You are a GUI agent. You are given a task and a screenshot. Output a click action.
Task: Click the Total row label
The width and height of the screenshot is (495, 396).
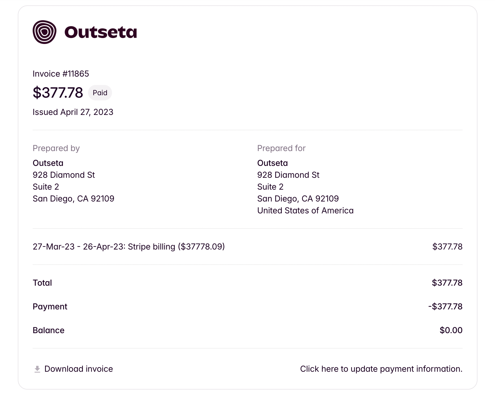42,283
